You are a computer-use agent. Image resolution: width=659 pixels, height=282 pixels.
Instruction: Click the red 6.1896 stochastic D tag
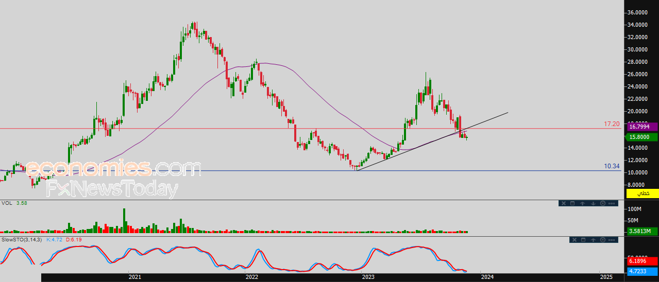pyautogui.click(x=642, y=262)
